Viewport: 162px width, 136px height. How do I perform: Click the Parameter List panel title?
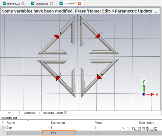click(9, 118)
